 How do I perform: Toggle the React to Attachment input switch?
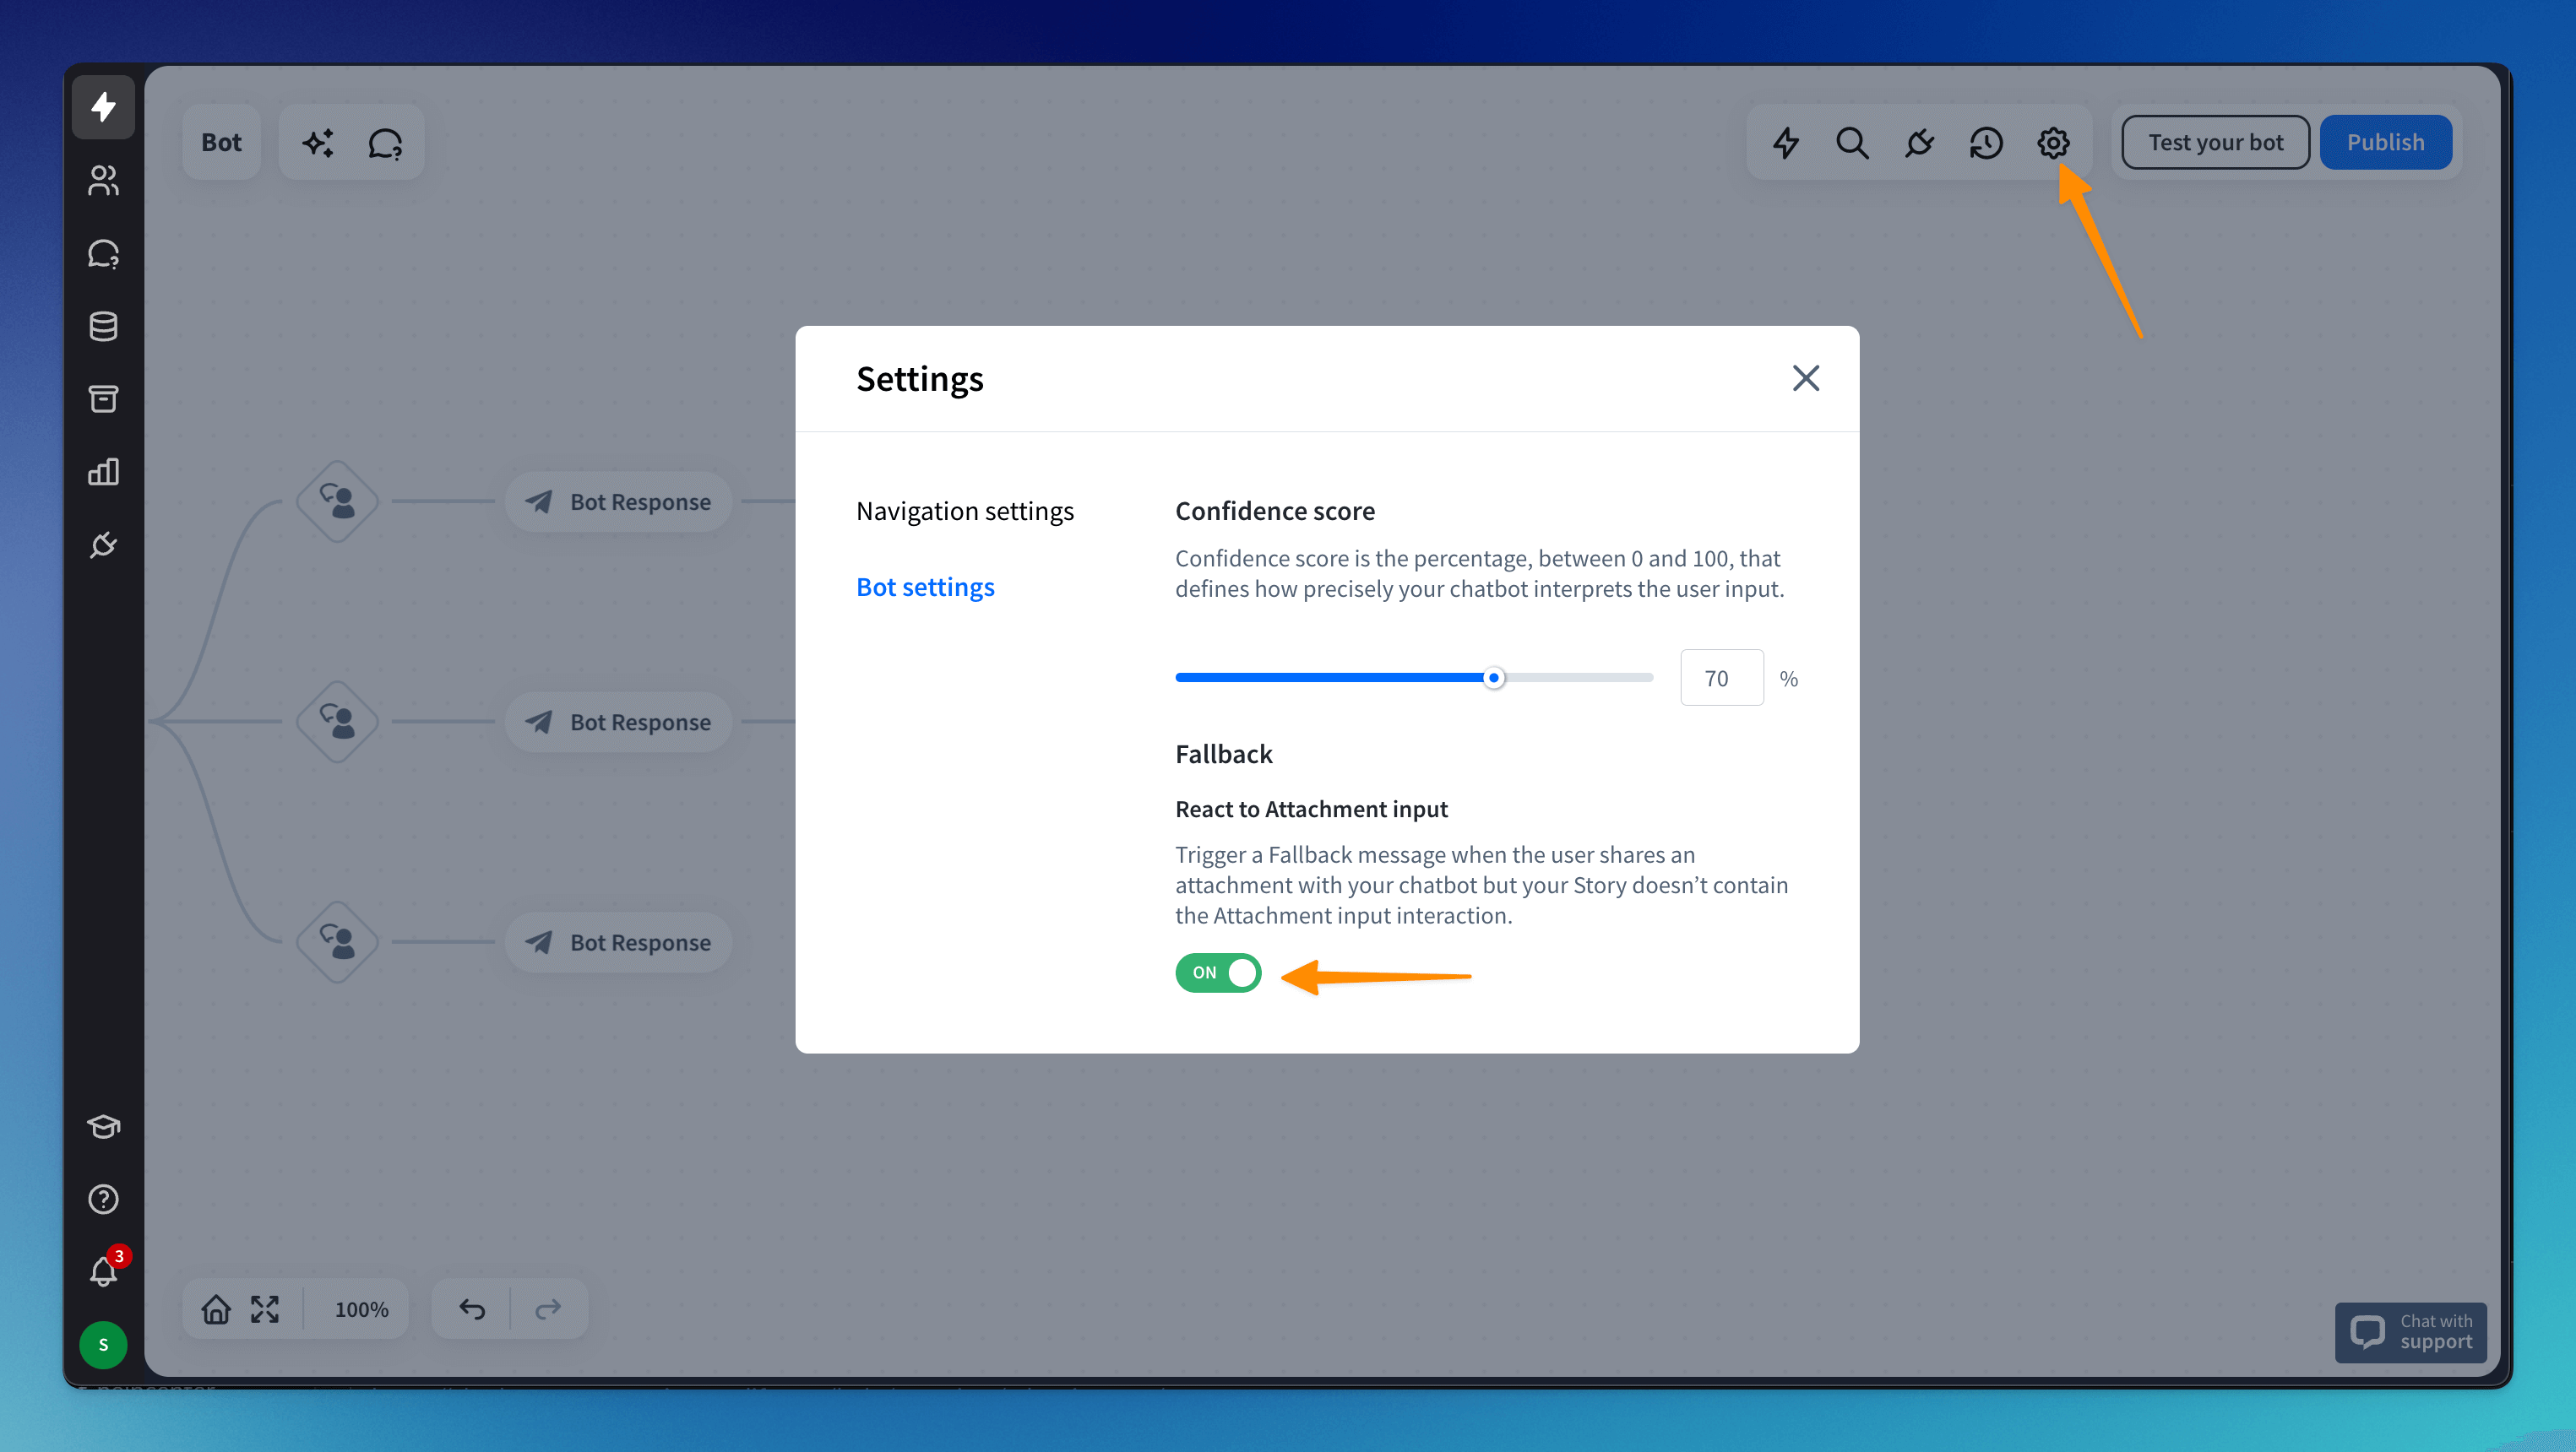coord(1217,973)
